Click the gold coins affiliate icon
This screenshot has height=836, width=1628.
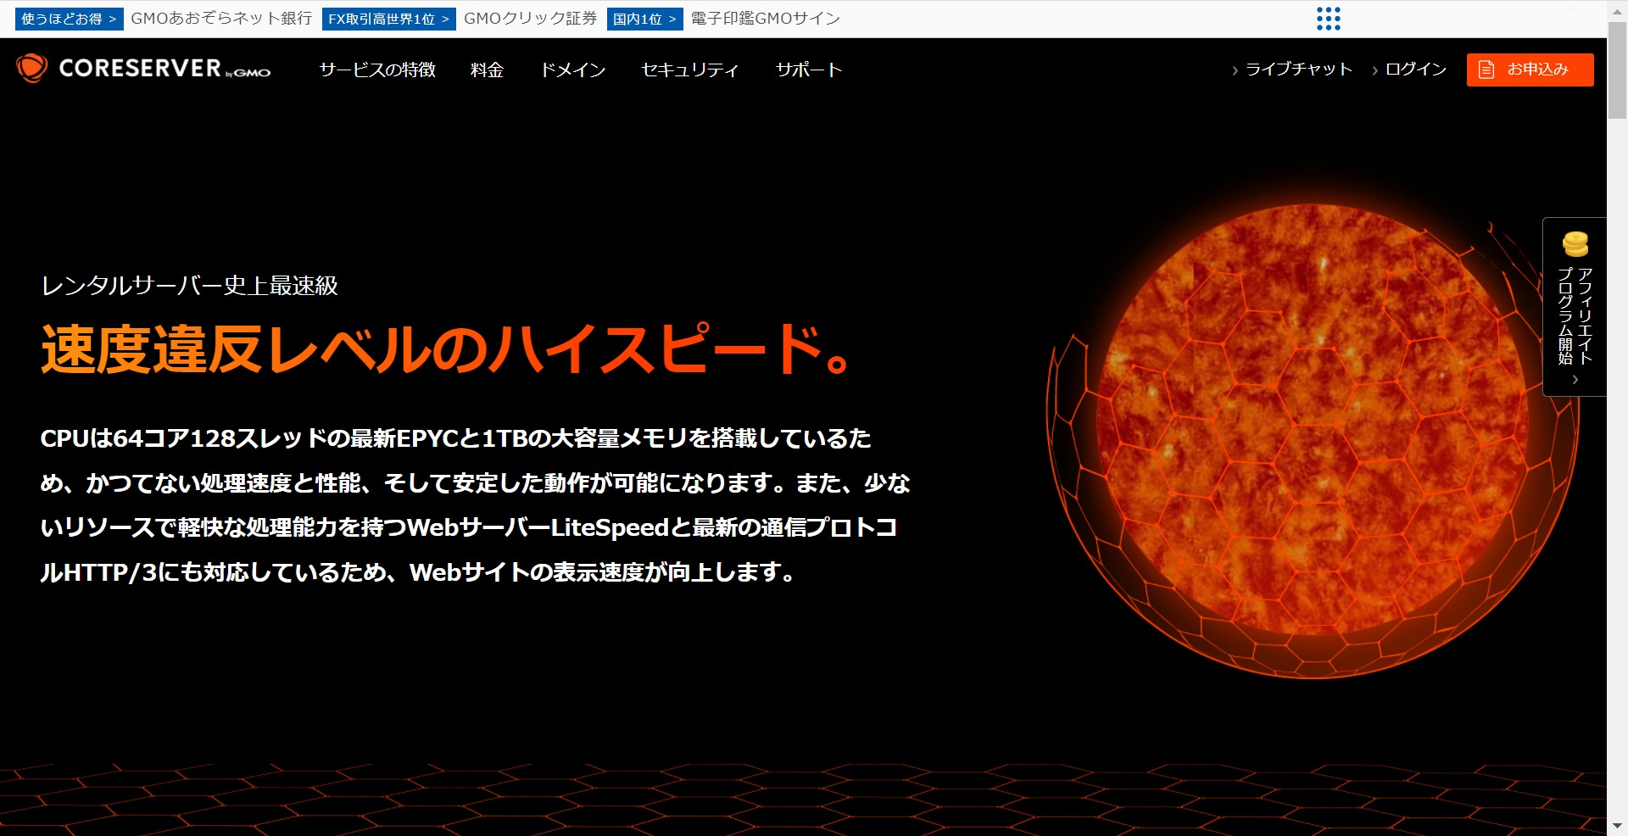[x=1575, y=244]
